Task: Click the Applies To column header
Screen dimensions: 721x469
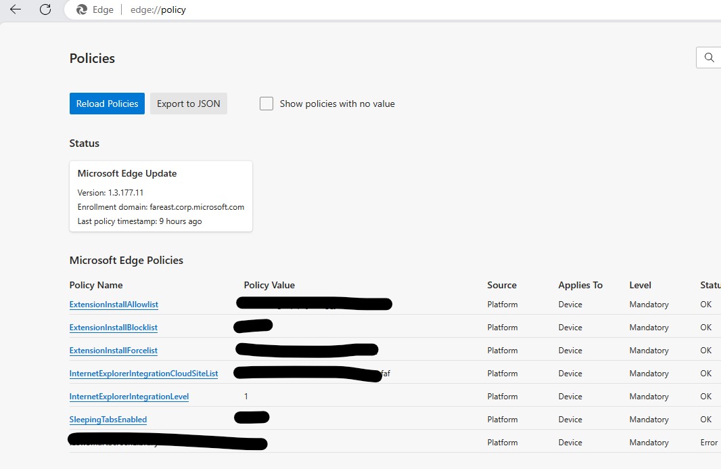Action: coord(580,285)
